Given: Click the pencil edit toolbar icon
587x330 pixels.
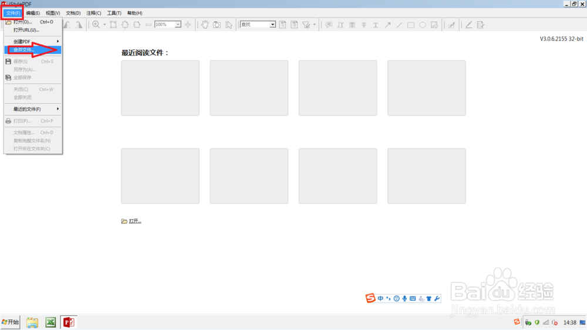Looking at the screenshot, I should coord(468,25).
